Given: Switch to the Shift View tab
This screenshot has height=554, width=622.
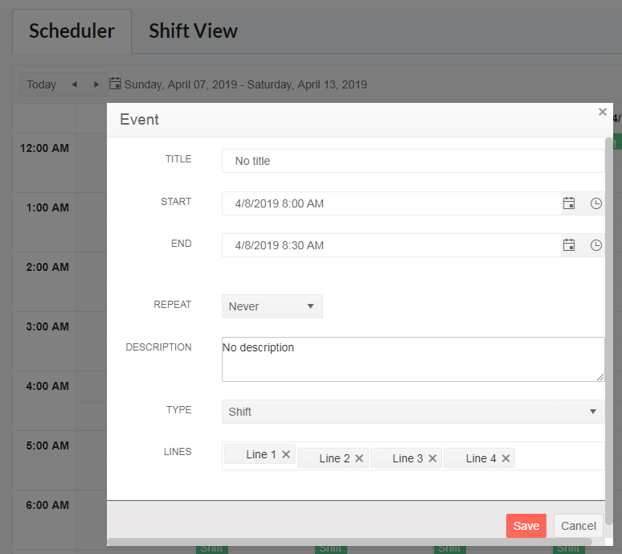Looking at the screenshot, I should [x=193, y=31].
